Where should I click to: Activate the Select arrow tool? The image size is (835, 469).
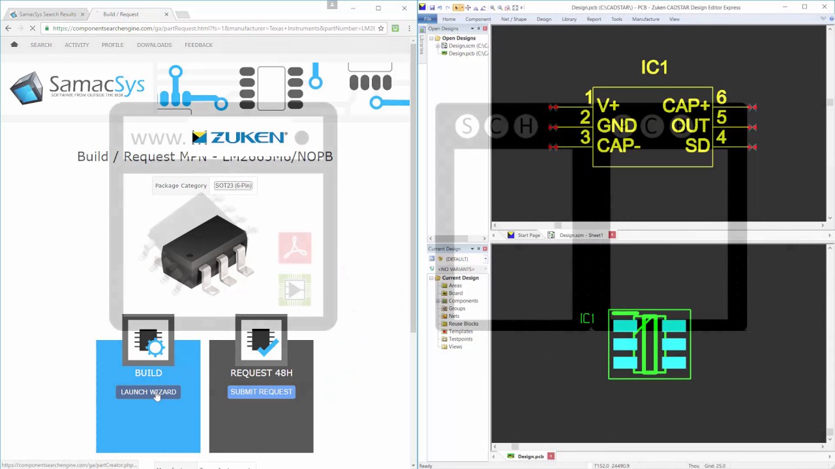pos(457,8)
